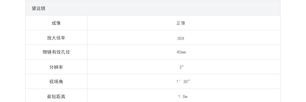This screenshot has height=102, width=306.
Task: Select the 视场角 label cell
Action: pos(56,81)
